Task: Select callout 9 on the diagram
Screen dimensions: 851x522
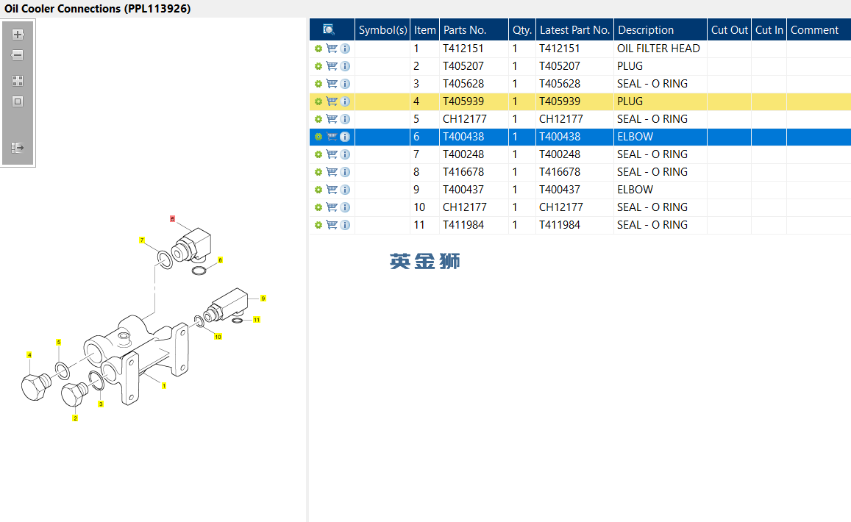Action: click(x=263, y=298)
